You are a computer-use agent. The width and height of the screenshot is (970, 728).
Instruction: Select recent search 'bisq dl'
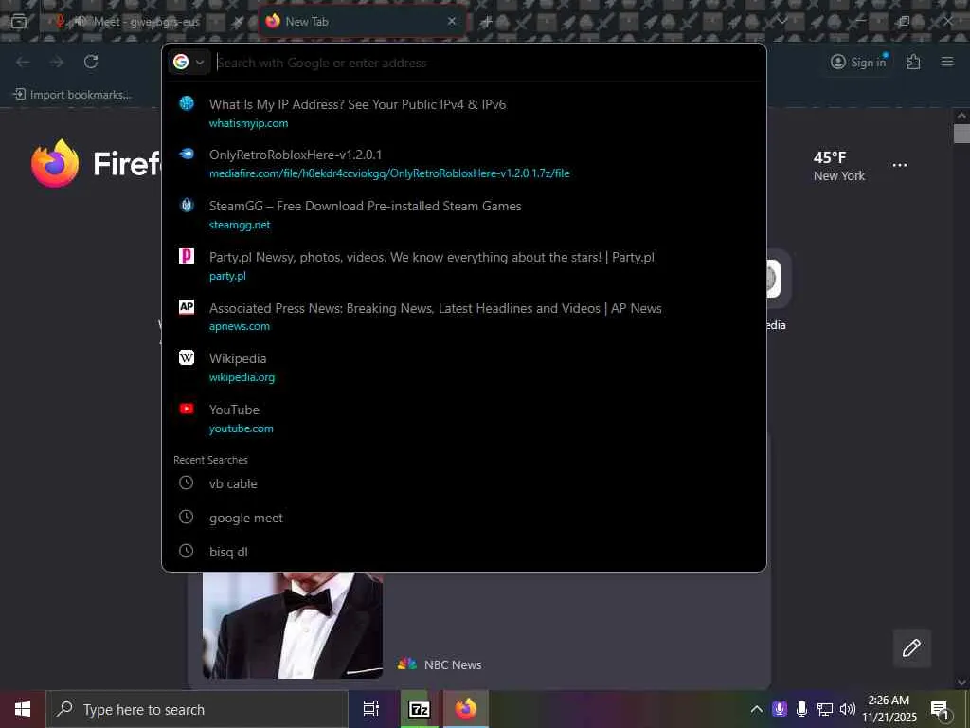coord(464,552)
